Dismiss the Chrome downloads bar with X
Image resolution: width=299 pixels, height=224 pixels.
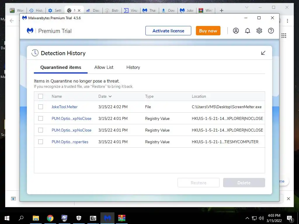288,199
